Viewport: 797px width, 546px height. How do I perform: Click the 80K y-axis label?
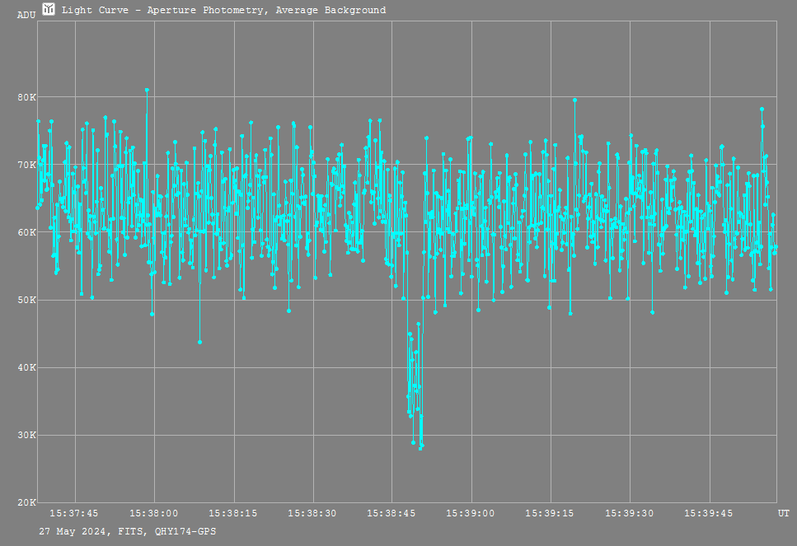[x=27, y=97]
